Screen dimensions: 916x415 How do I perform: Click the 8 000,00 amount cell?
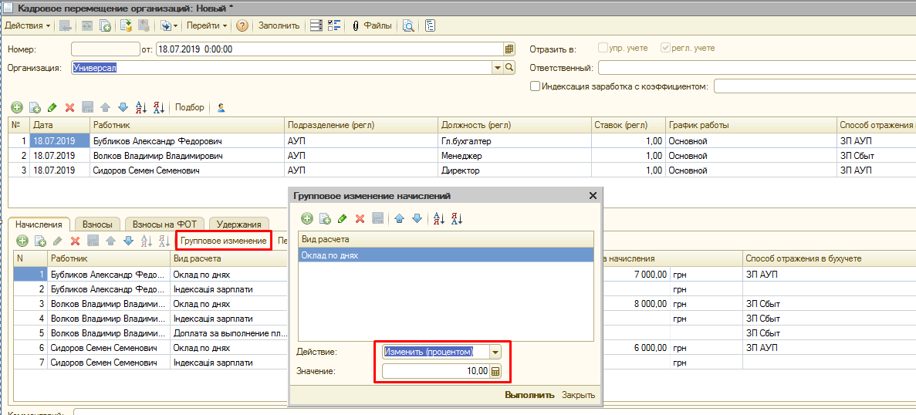click(x=636, y=304)
